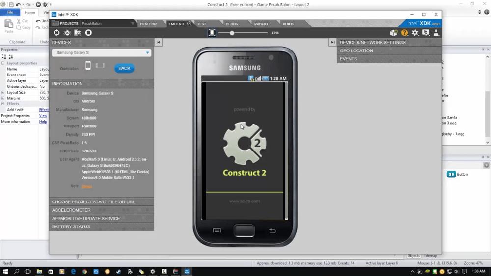Click the Debug layout bug icon in Construct 2
This screenshot has height=276, width=491.
(x=45, y=5)
